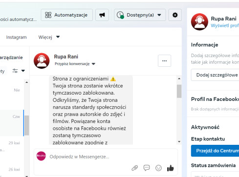Open the emoji picker smiley icon
Viewport: 239px width, 177px height.
pos(158,168)
